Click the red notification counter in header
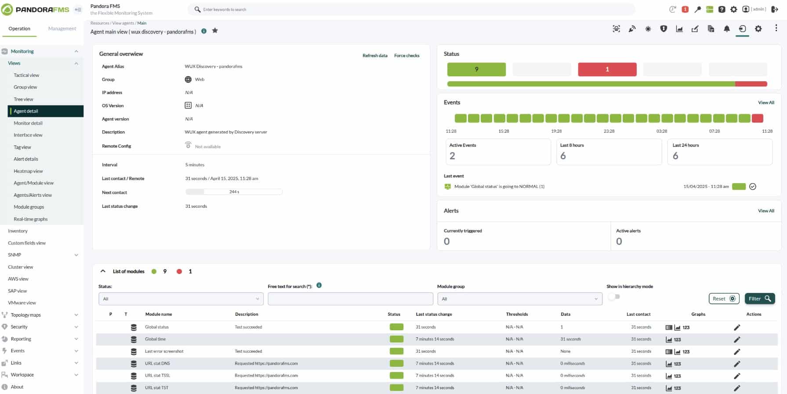The height and width of the screenshot is (394, 787). [685, 9]
